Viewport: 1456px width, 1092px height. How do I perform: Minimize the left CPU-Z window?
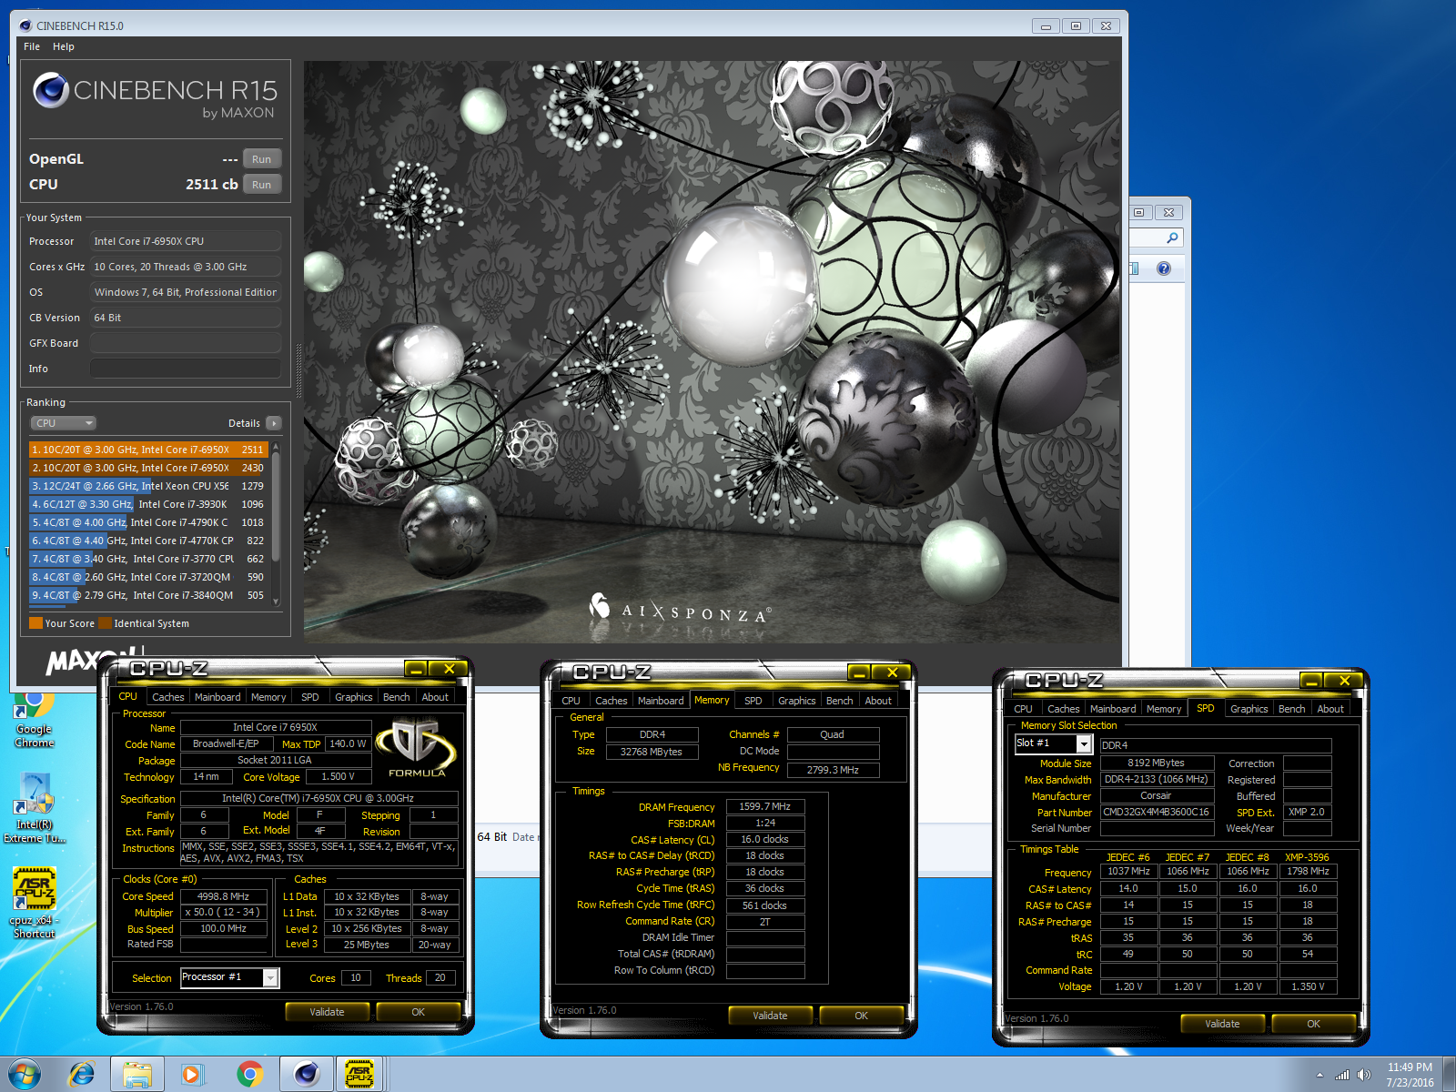pyautogui.click(x=416, y=669)
